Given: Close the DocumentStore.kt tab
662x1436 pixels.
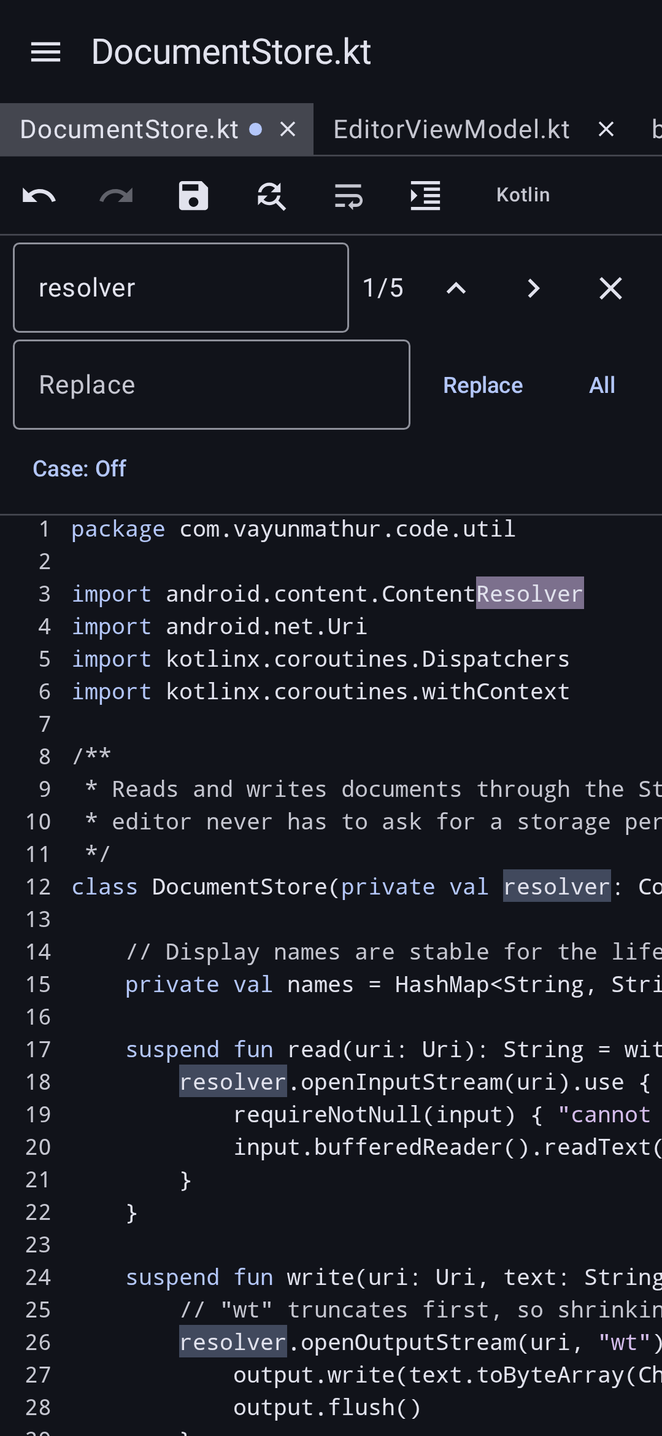Looking at the screenshot, I should pos(288,130).
